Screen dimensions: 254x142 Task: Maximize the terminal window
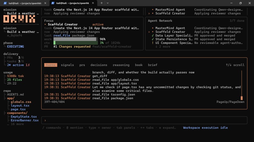click(x=240, y=3)
